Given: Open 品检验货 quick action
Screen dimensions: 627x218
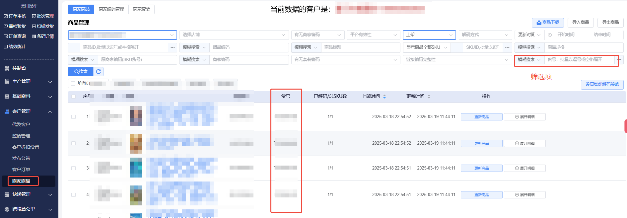Looking at the screenshot, I should coord(15,26).
